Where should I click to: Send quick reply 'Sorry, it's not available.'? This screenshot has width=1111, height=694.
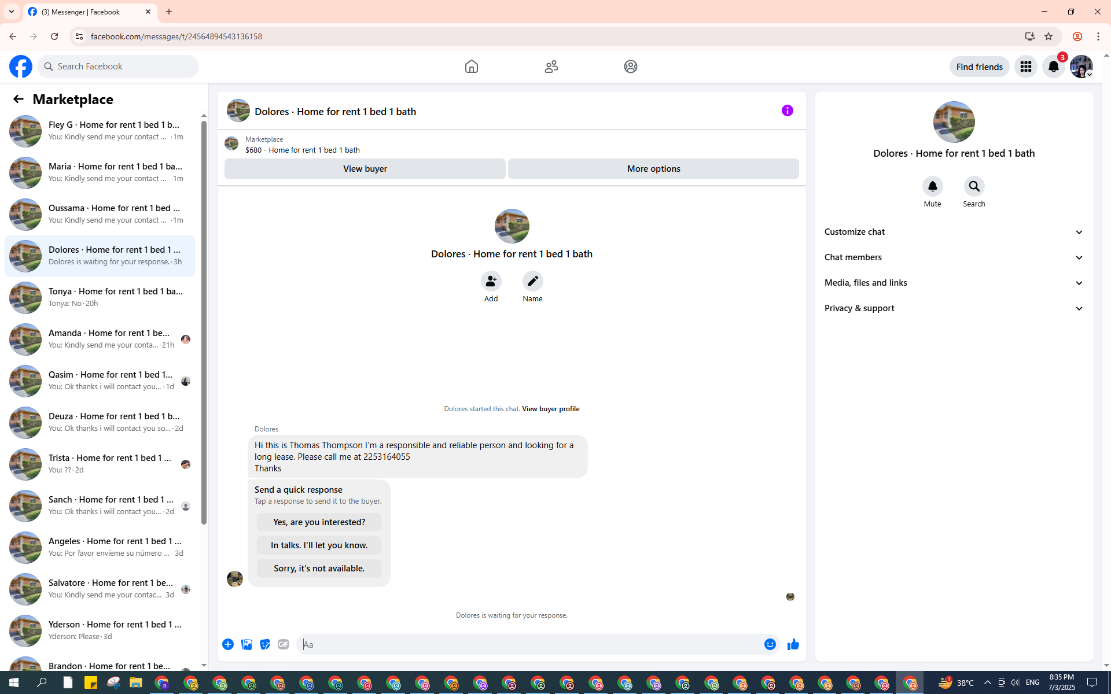[x=319, y=569]
